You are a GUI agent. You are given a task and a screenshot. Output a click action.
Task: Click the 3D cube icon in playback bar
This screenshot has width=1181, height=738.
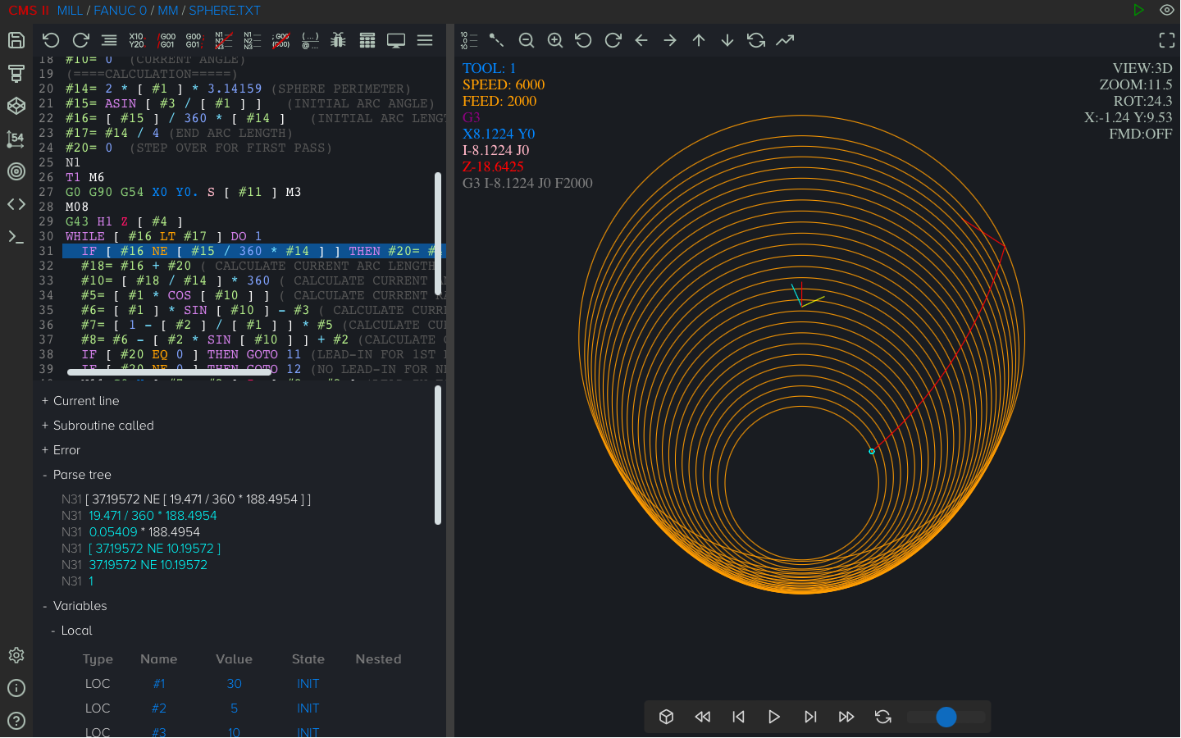pyautogui.click(x=667, y=717)
